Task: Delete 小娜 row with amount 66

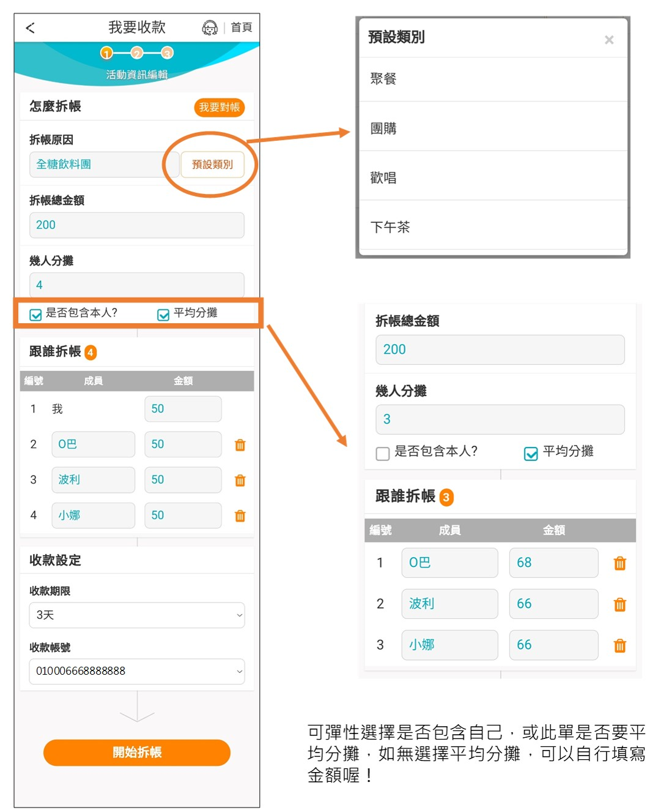Action: pyautogui.click(x=619, y=646)
